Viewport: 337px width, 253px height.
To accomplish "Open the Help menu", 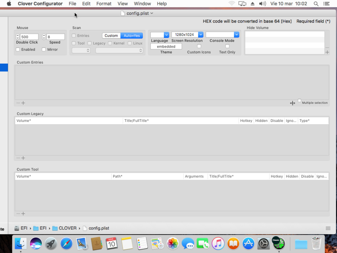I will [162, 4].
